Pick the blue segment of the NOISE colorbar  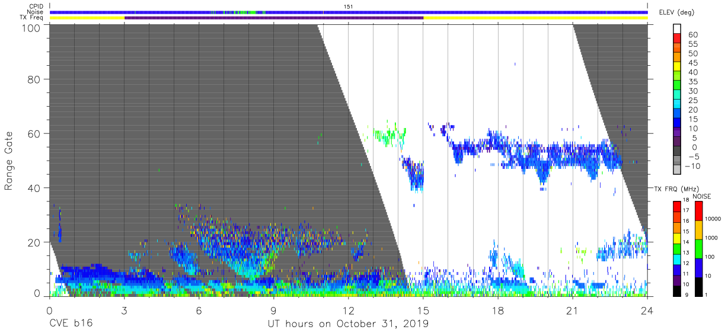click(x=698, y=268)
